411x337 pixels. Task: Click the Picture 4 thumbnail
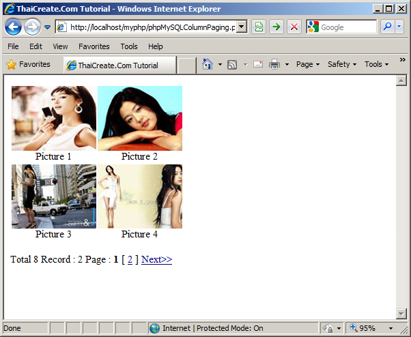click(x=140, y=196)
